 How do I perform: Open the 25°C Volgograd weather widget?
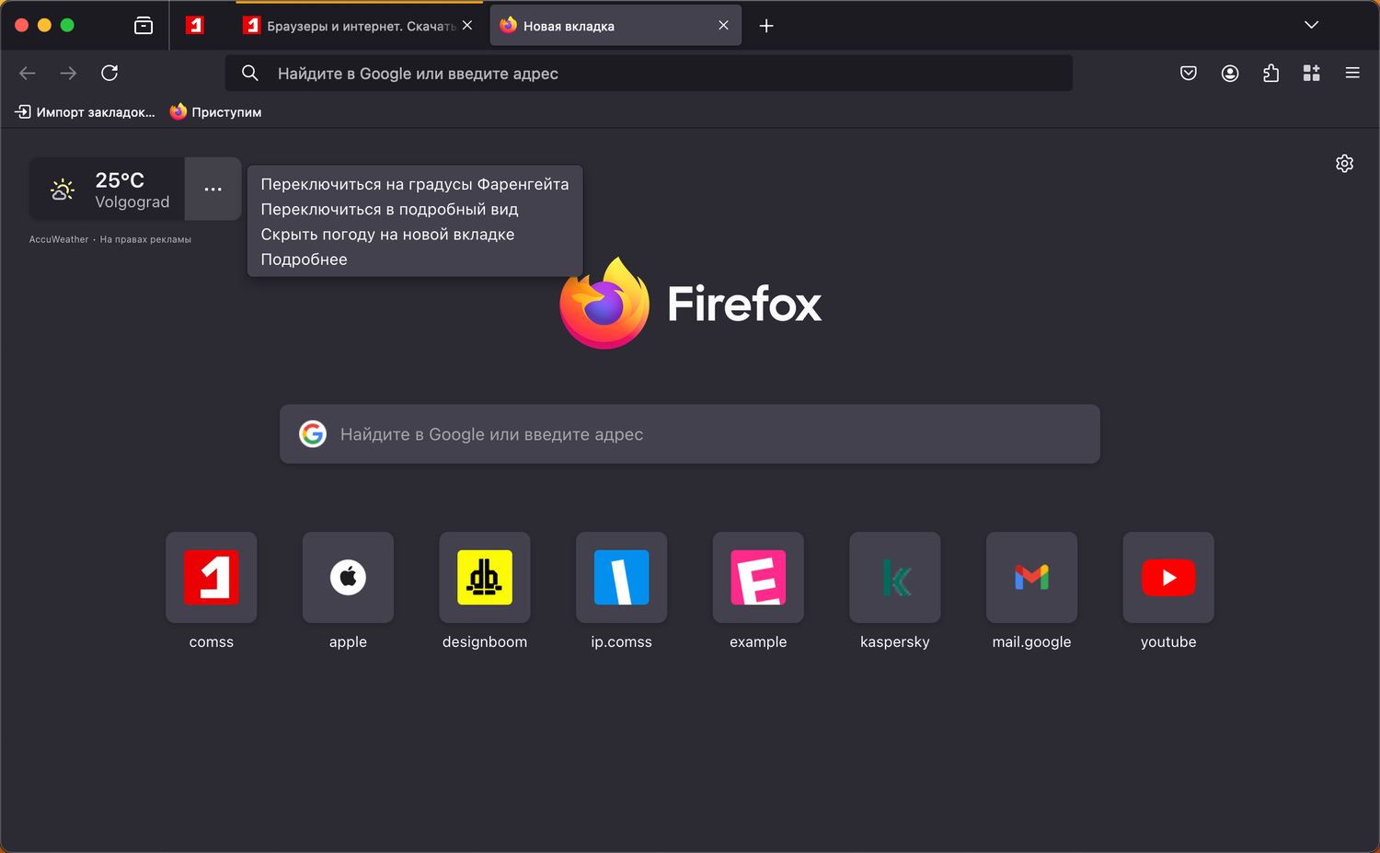coord(107,189)
